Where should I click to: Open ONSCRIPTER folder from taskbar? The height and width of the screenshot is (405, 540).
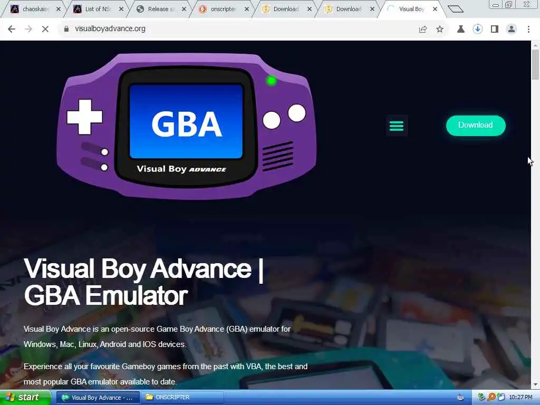182,398
